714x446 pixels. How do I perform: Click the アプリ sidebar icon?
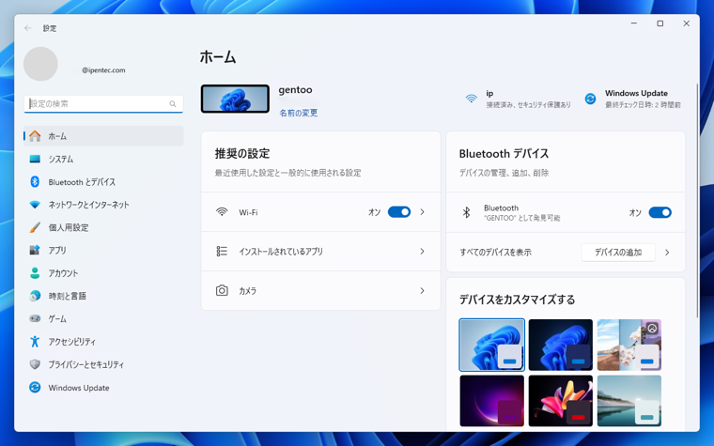coord(35,250)
